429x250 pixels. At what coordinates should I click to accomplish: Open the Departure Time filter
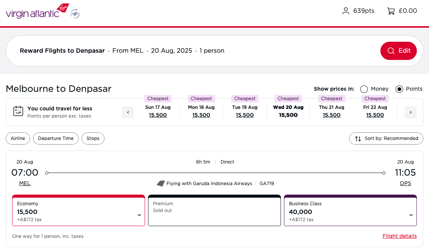pyautogui.click(x=55, y=138)
